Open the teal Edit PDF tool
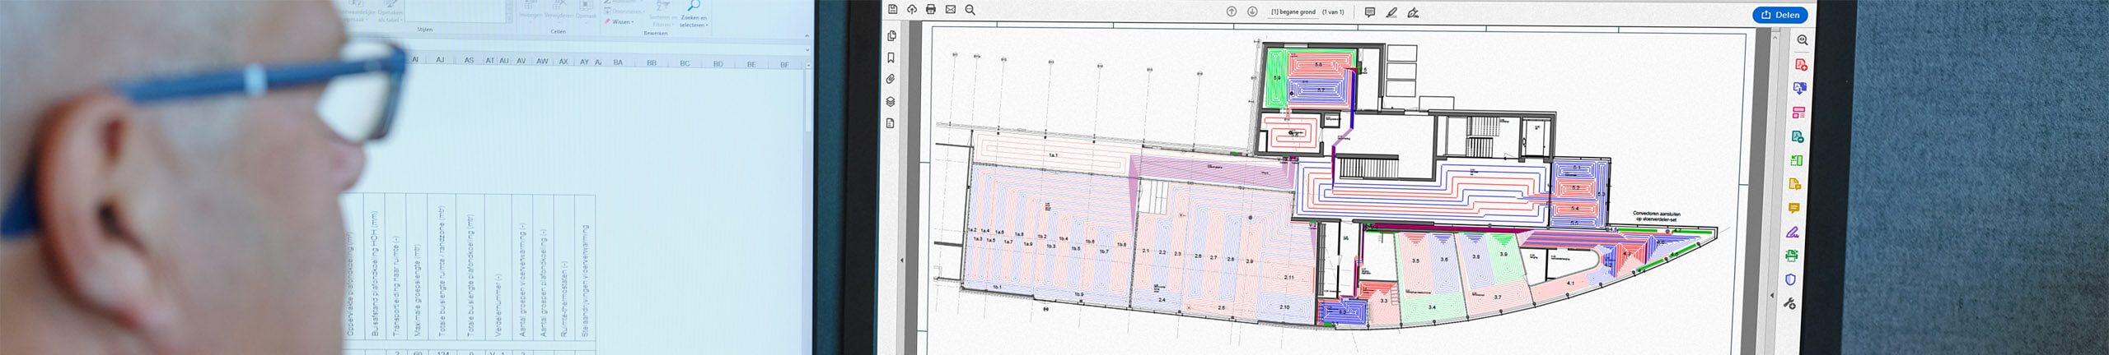 click(x=1798, y=136)
